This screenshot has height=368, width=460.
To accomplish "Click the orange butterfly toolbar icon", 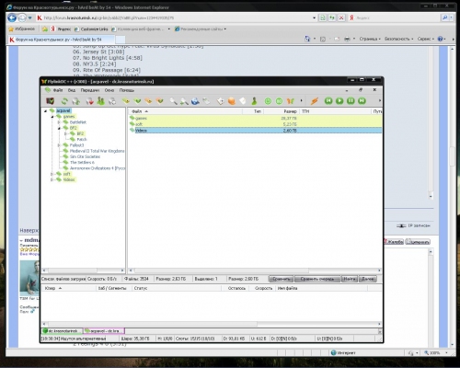I will pos(290,101).
